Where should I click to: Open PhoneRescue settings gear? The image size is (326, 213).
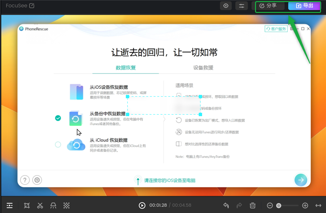37,180
